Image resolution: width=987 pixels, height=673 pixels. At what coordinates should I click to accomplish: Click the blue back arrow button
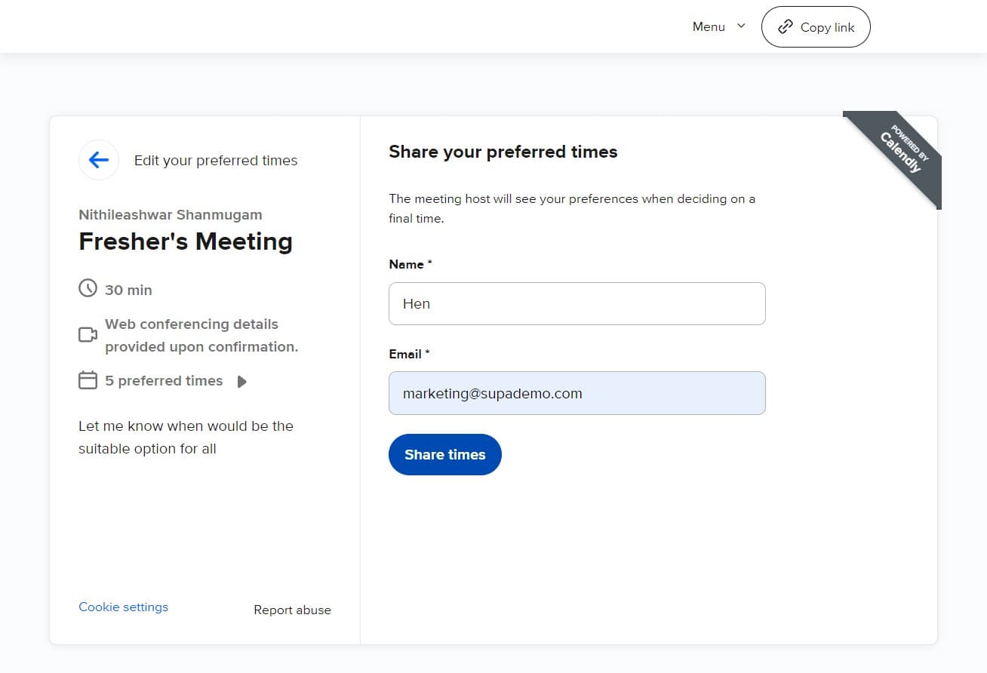[x=99, y=160]
